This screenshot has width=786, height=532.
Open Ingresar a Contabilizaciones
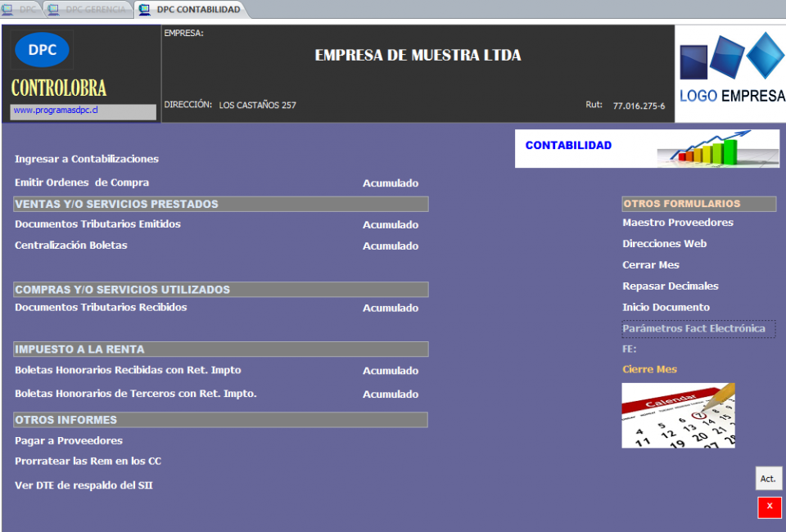point(87,159)
